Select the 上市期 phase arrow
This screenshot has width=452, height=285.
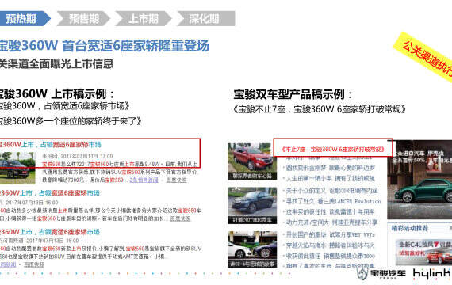tap(144, 19)
